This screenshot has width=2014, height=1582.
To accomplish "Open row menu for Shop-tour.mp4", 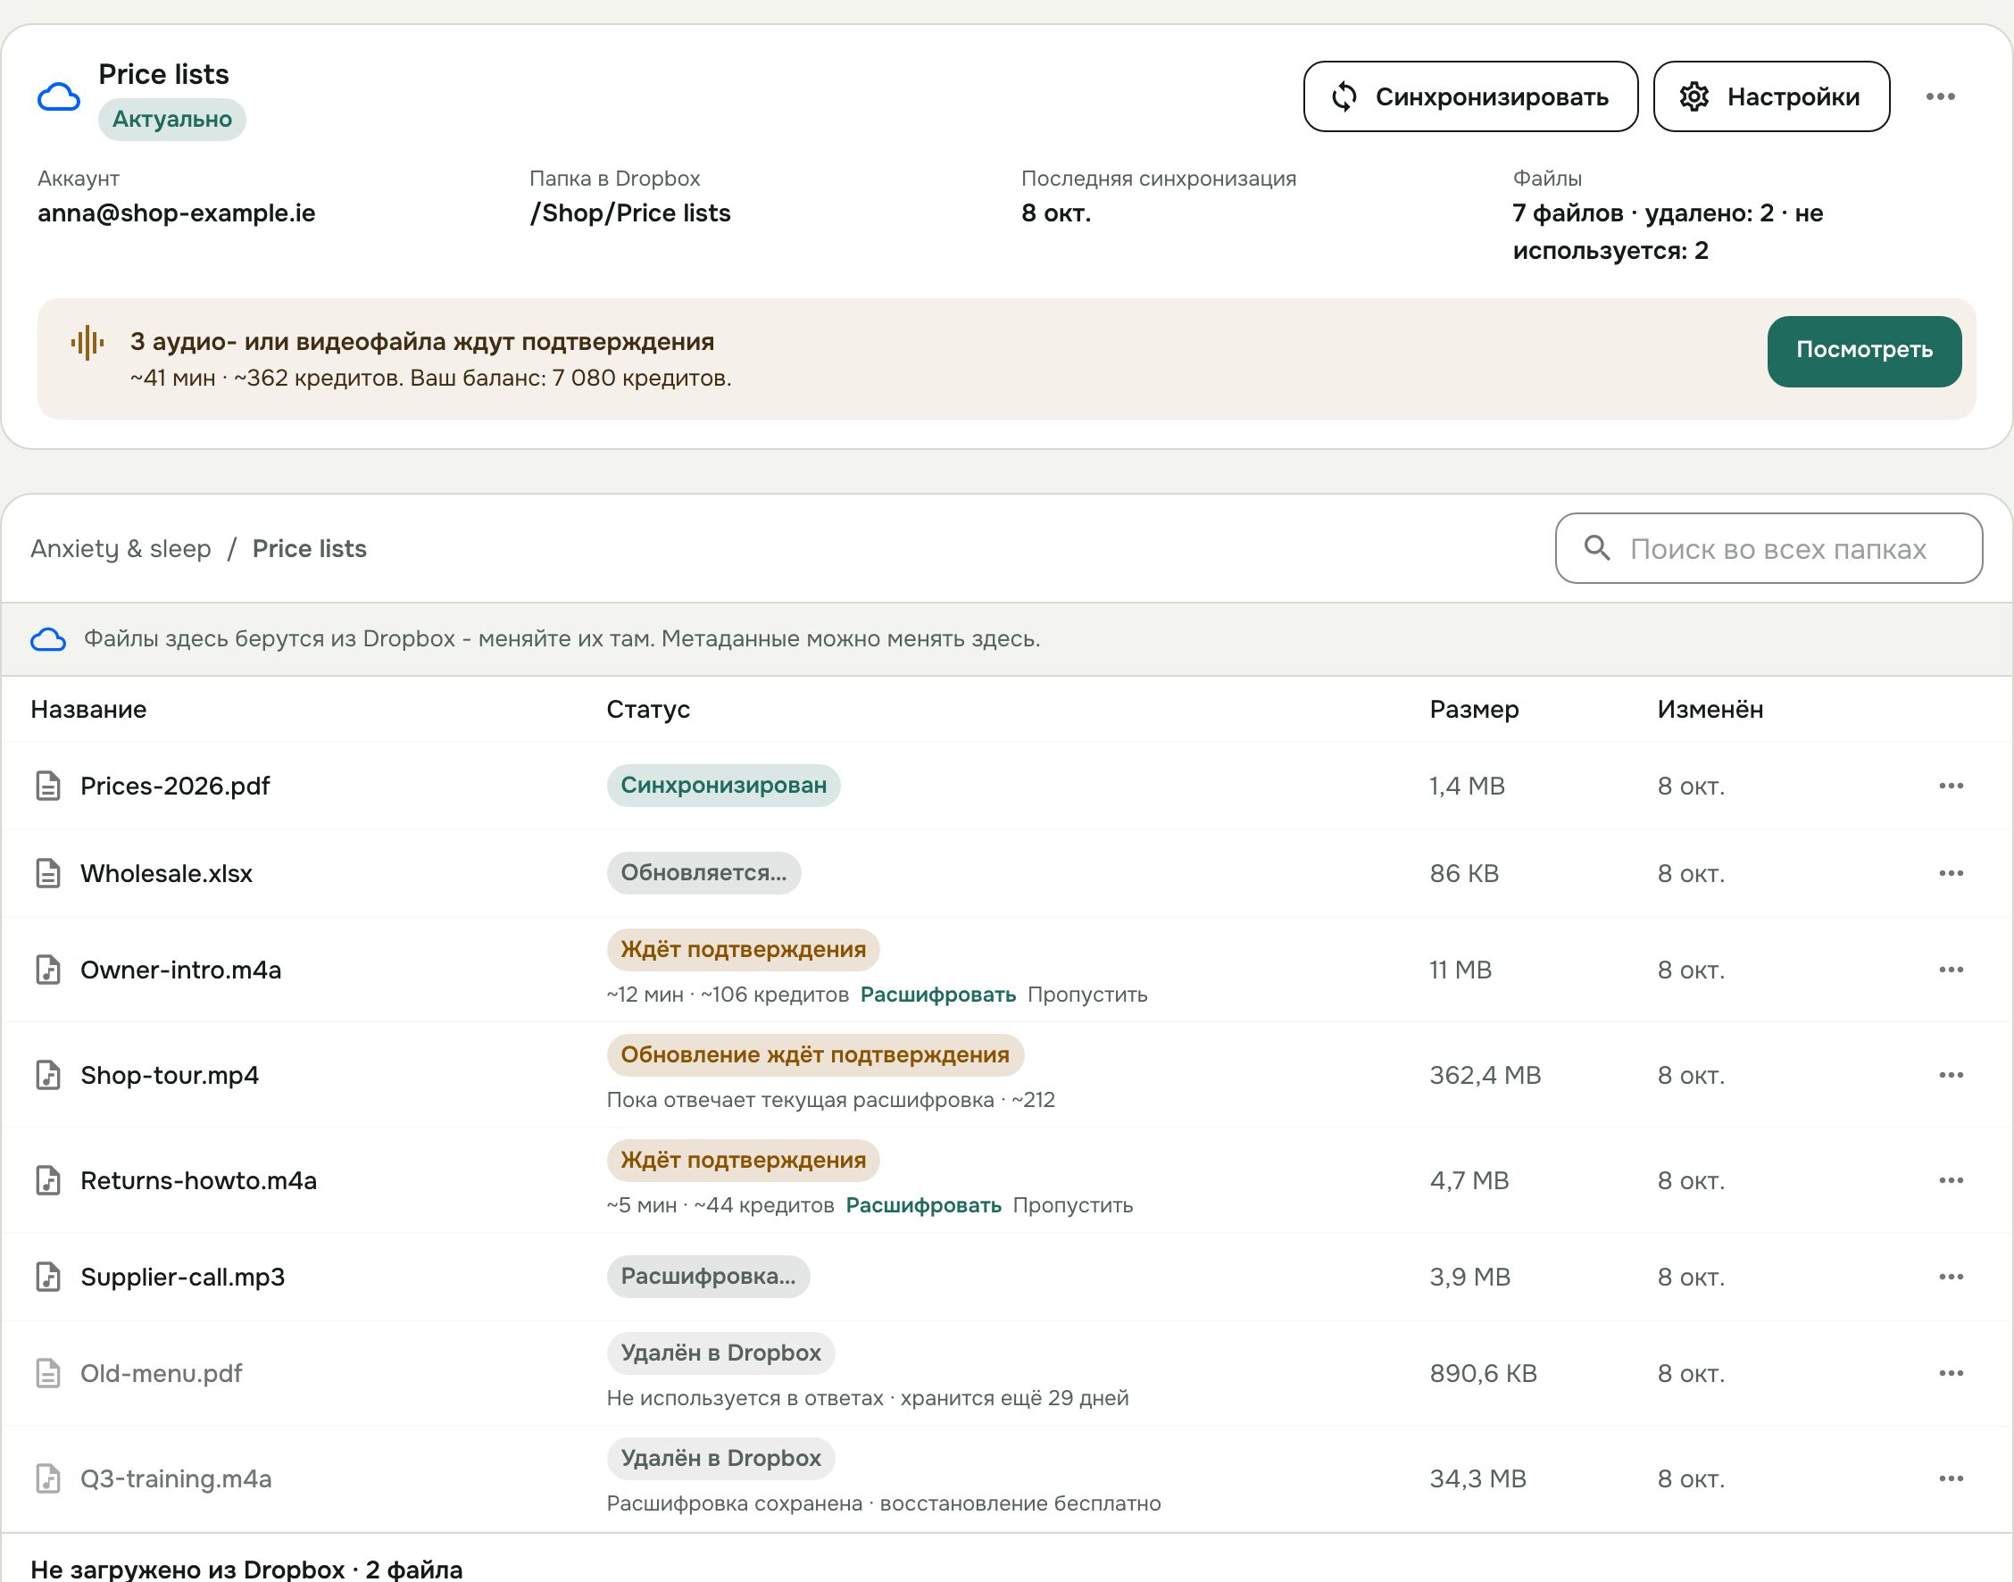I will [1951, 1074].
